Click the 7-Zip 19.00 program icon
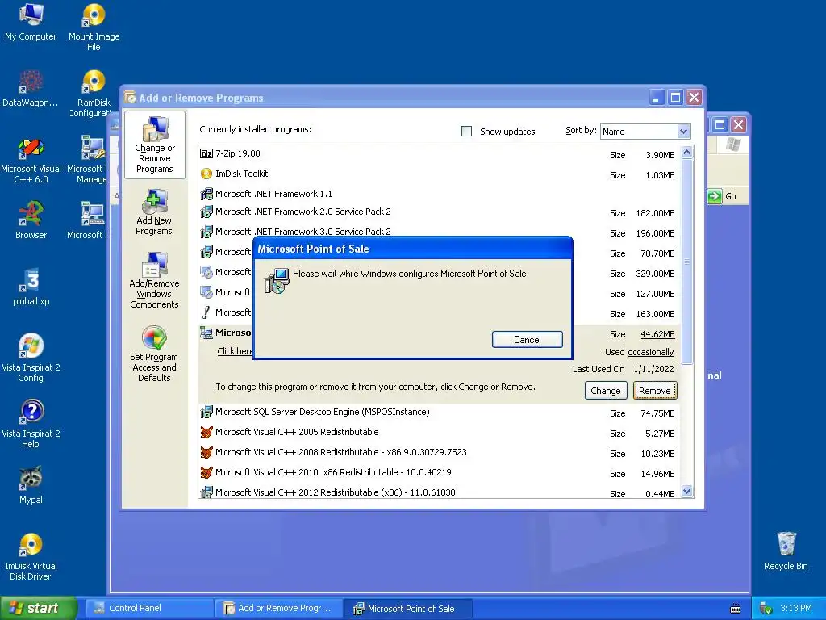The width and height of the screenshot is (826, 620). [206, 153]
